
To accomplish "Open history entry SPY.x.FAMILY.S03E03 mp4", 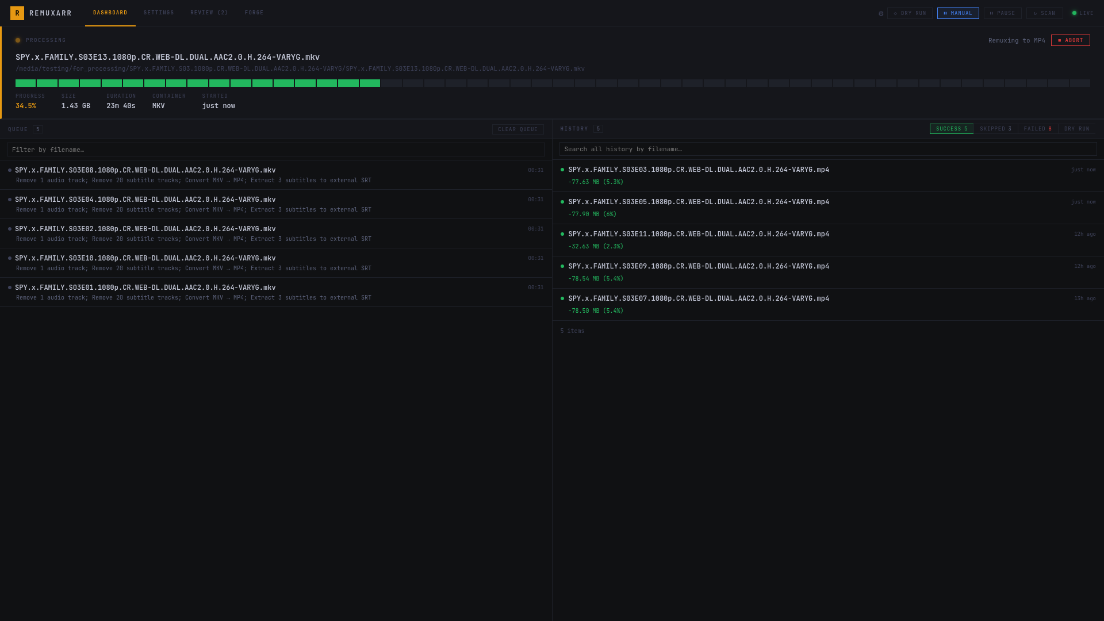I will click(828, 176).
